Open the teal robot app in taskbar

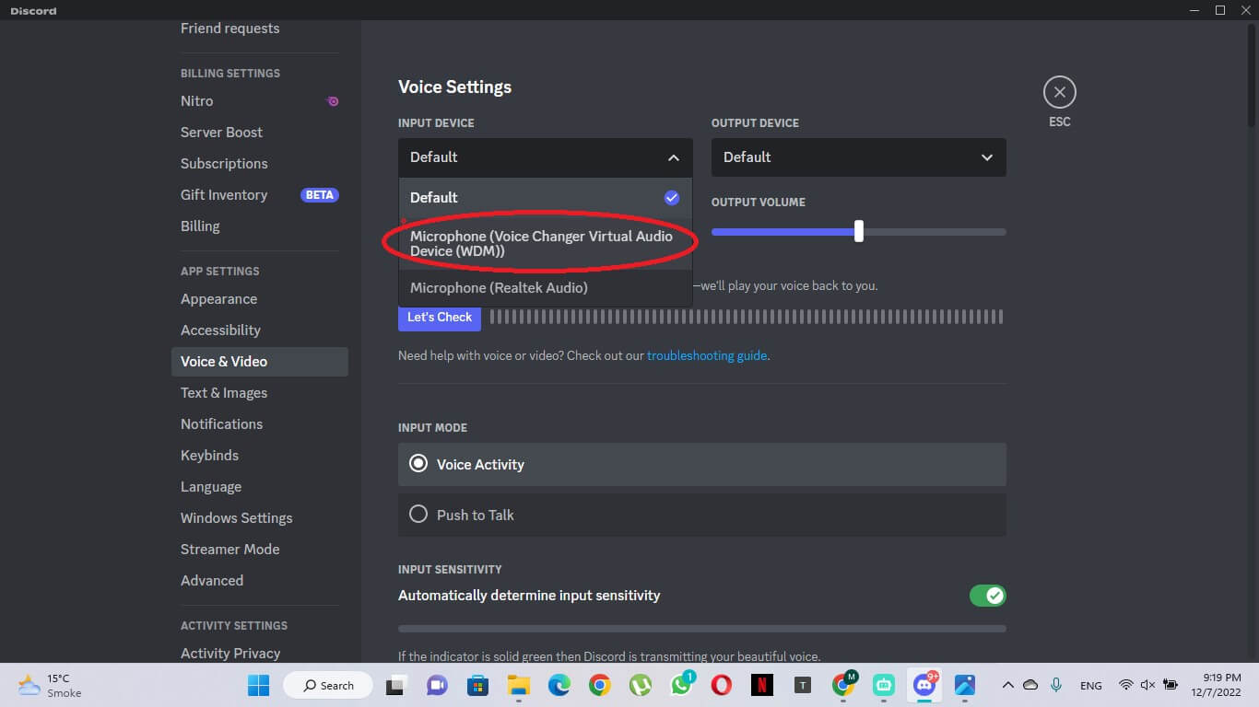pos(884,685)
